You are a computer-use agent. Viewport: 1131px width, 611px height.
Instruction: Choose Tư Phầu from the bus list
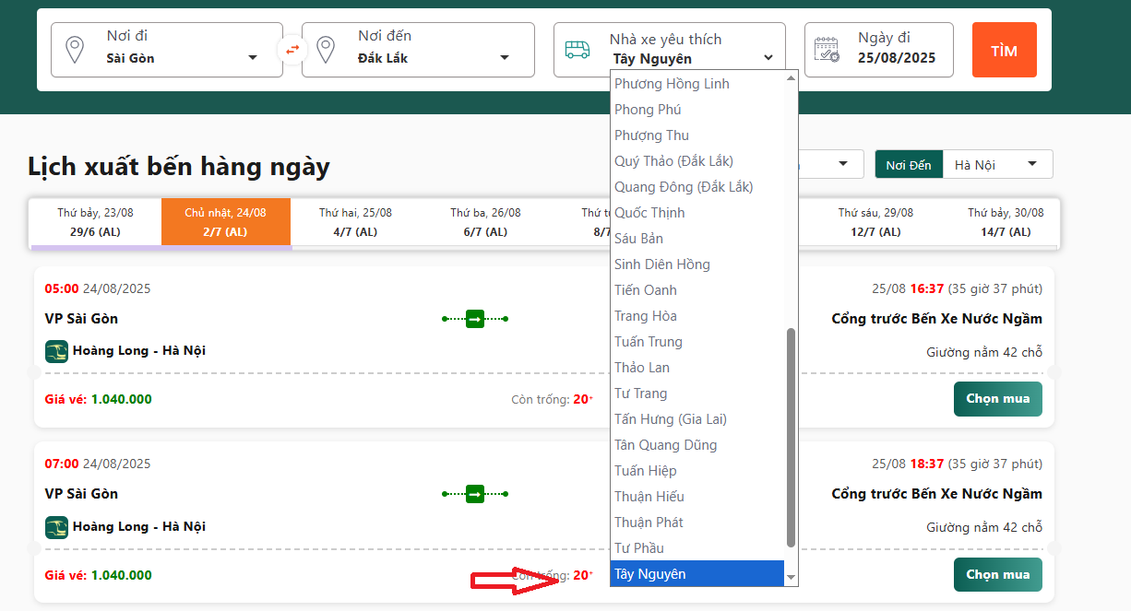[x=697, y=548]
